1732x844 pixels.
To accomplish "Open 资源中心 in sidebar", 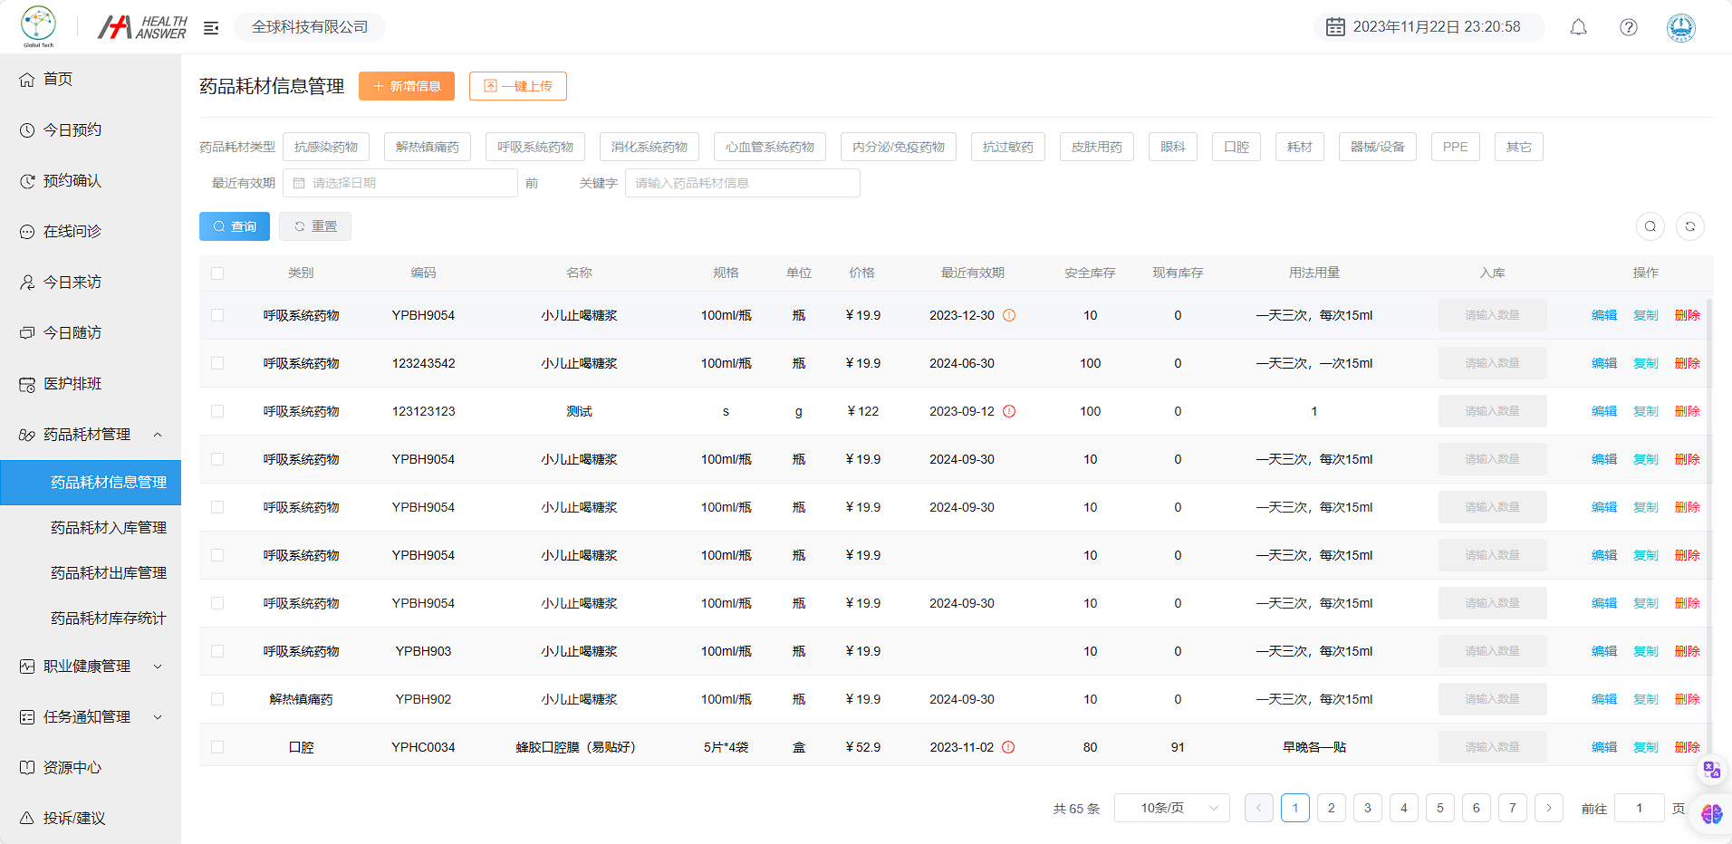I will point(91,768).
